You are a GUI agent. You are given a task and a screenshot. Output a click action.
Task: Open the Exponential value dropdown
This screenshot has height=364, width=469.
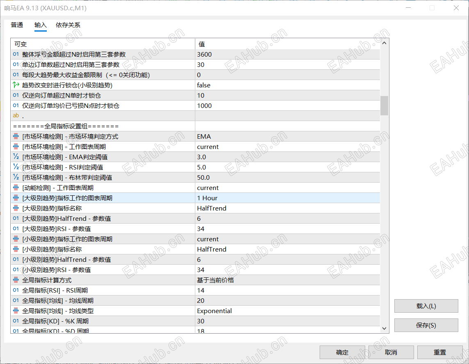(x=288, y=311)
